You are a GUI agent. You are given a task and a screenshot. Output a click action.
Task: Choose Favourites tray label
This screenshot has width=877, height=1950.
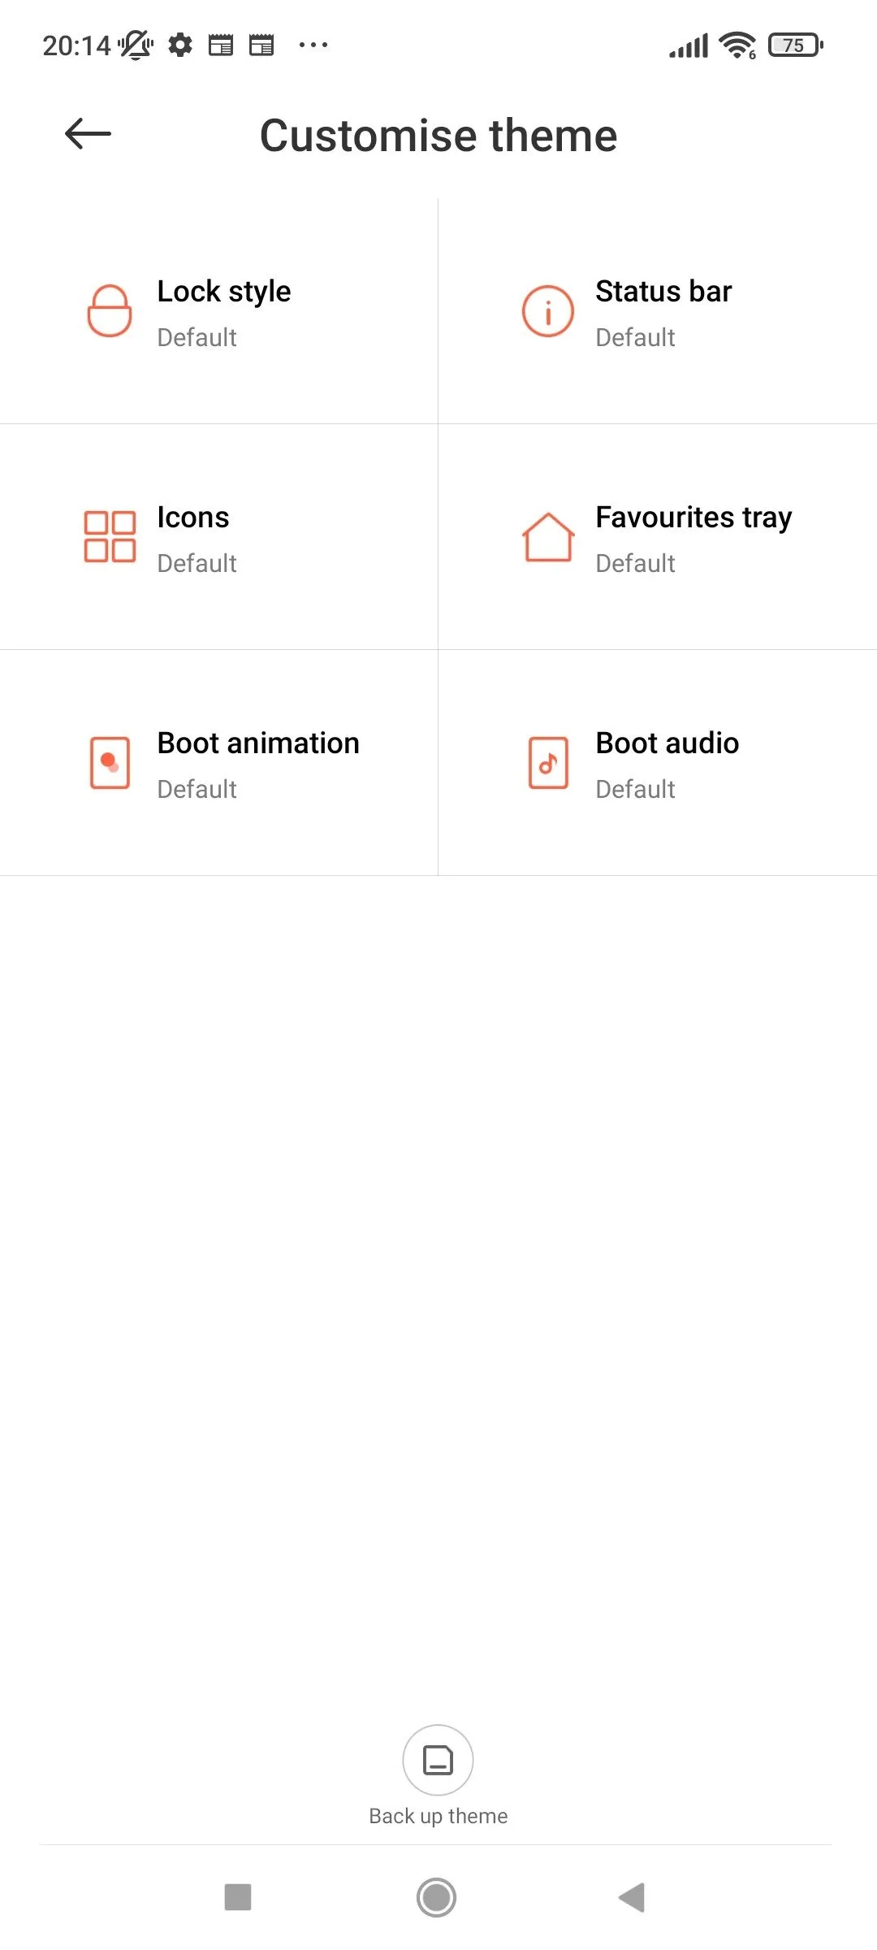tap(693, 518)
